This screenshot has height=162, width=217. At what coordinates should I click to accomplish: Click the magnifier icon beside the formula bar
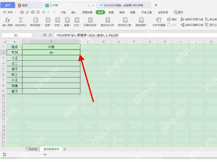[x=44, y=35]
